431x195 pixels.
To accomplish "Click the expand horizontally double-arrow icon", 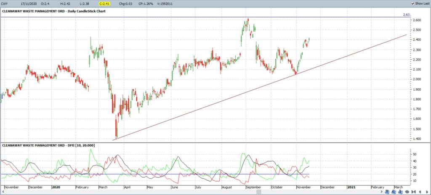I will 407,192.
